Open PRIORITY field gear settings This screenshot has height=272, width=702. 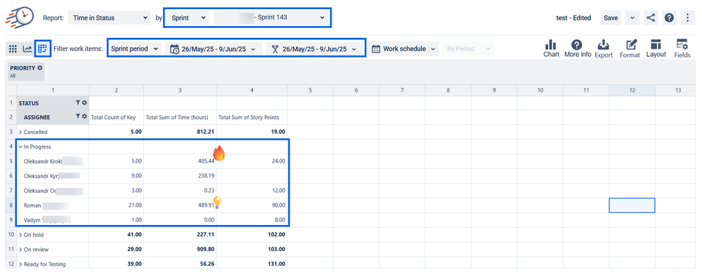40,68
